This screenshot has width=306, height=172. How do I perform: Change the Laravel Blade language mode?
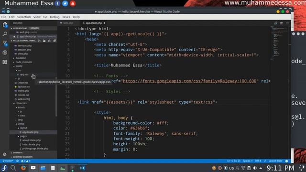(x=275, y=161)
